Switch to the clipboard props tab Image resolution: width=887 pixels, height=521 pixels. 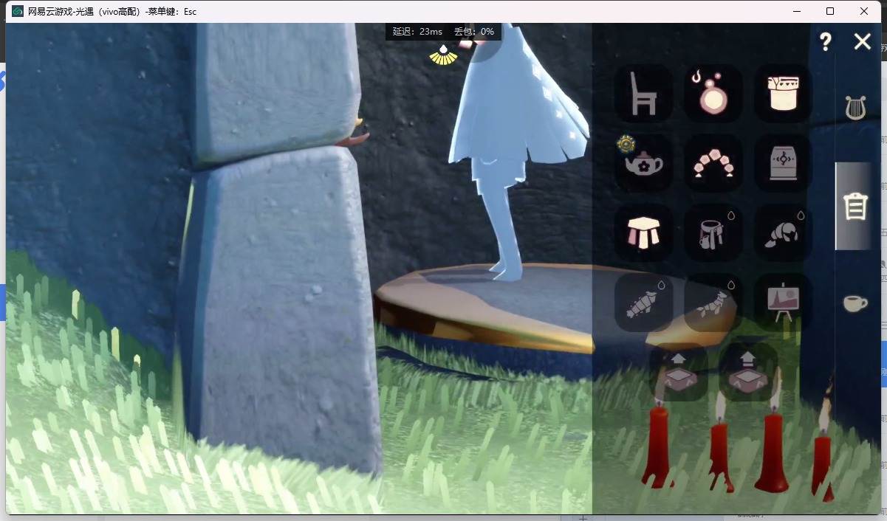[x=855, y=206]
